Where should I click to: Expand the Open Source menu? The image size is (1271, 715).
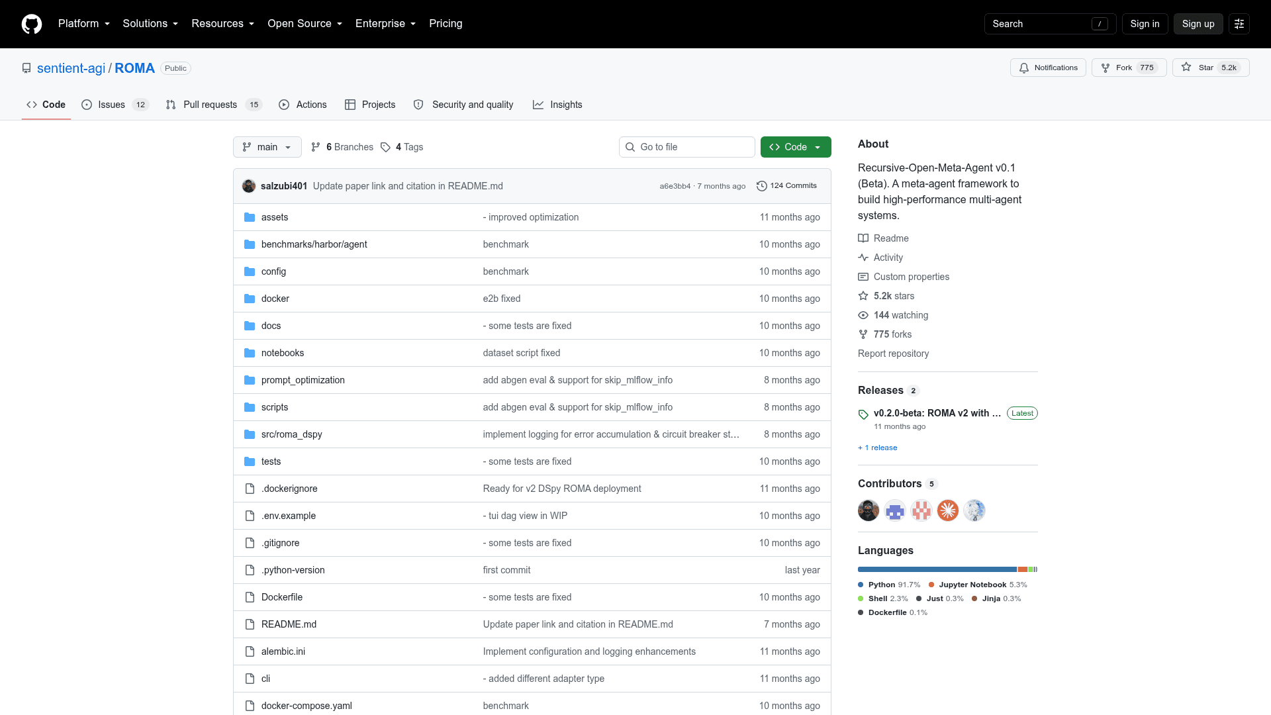(305, 24)
